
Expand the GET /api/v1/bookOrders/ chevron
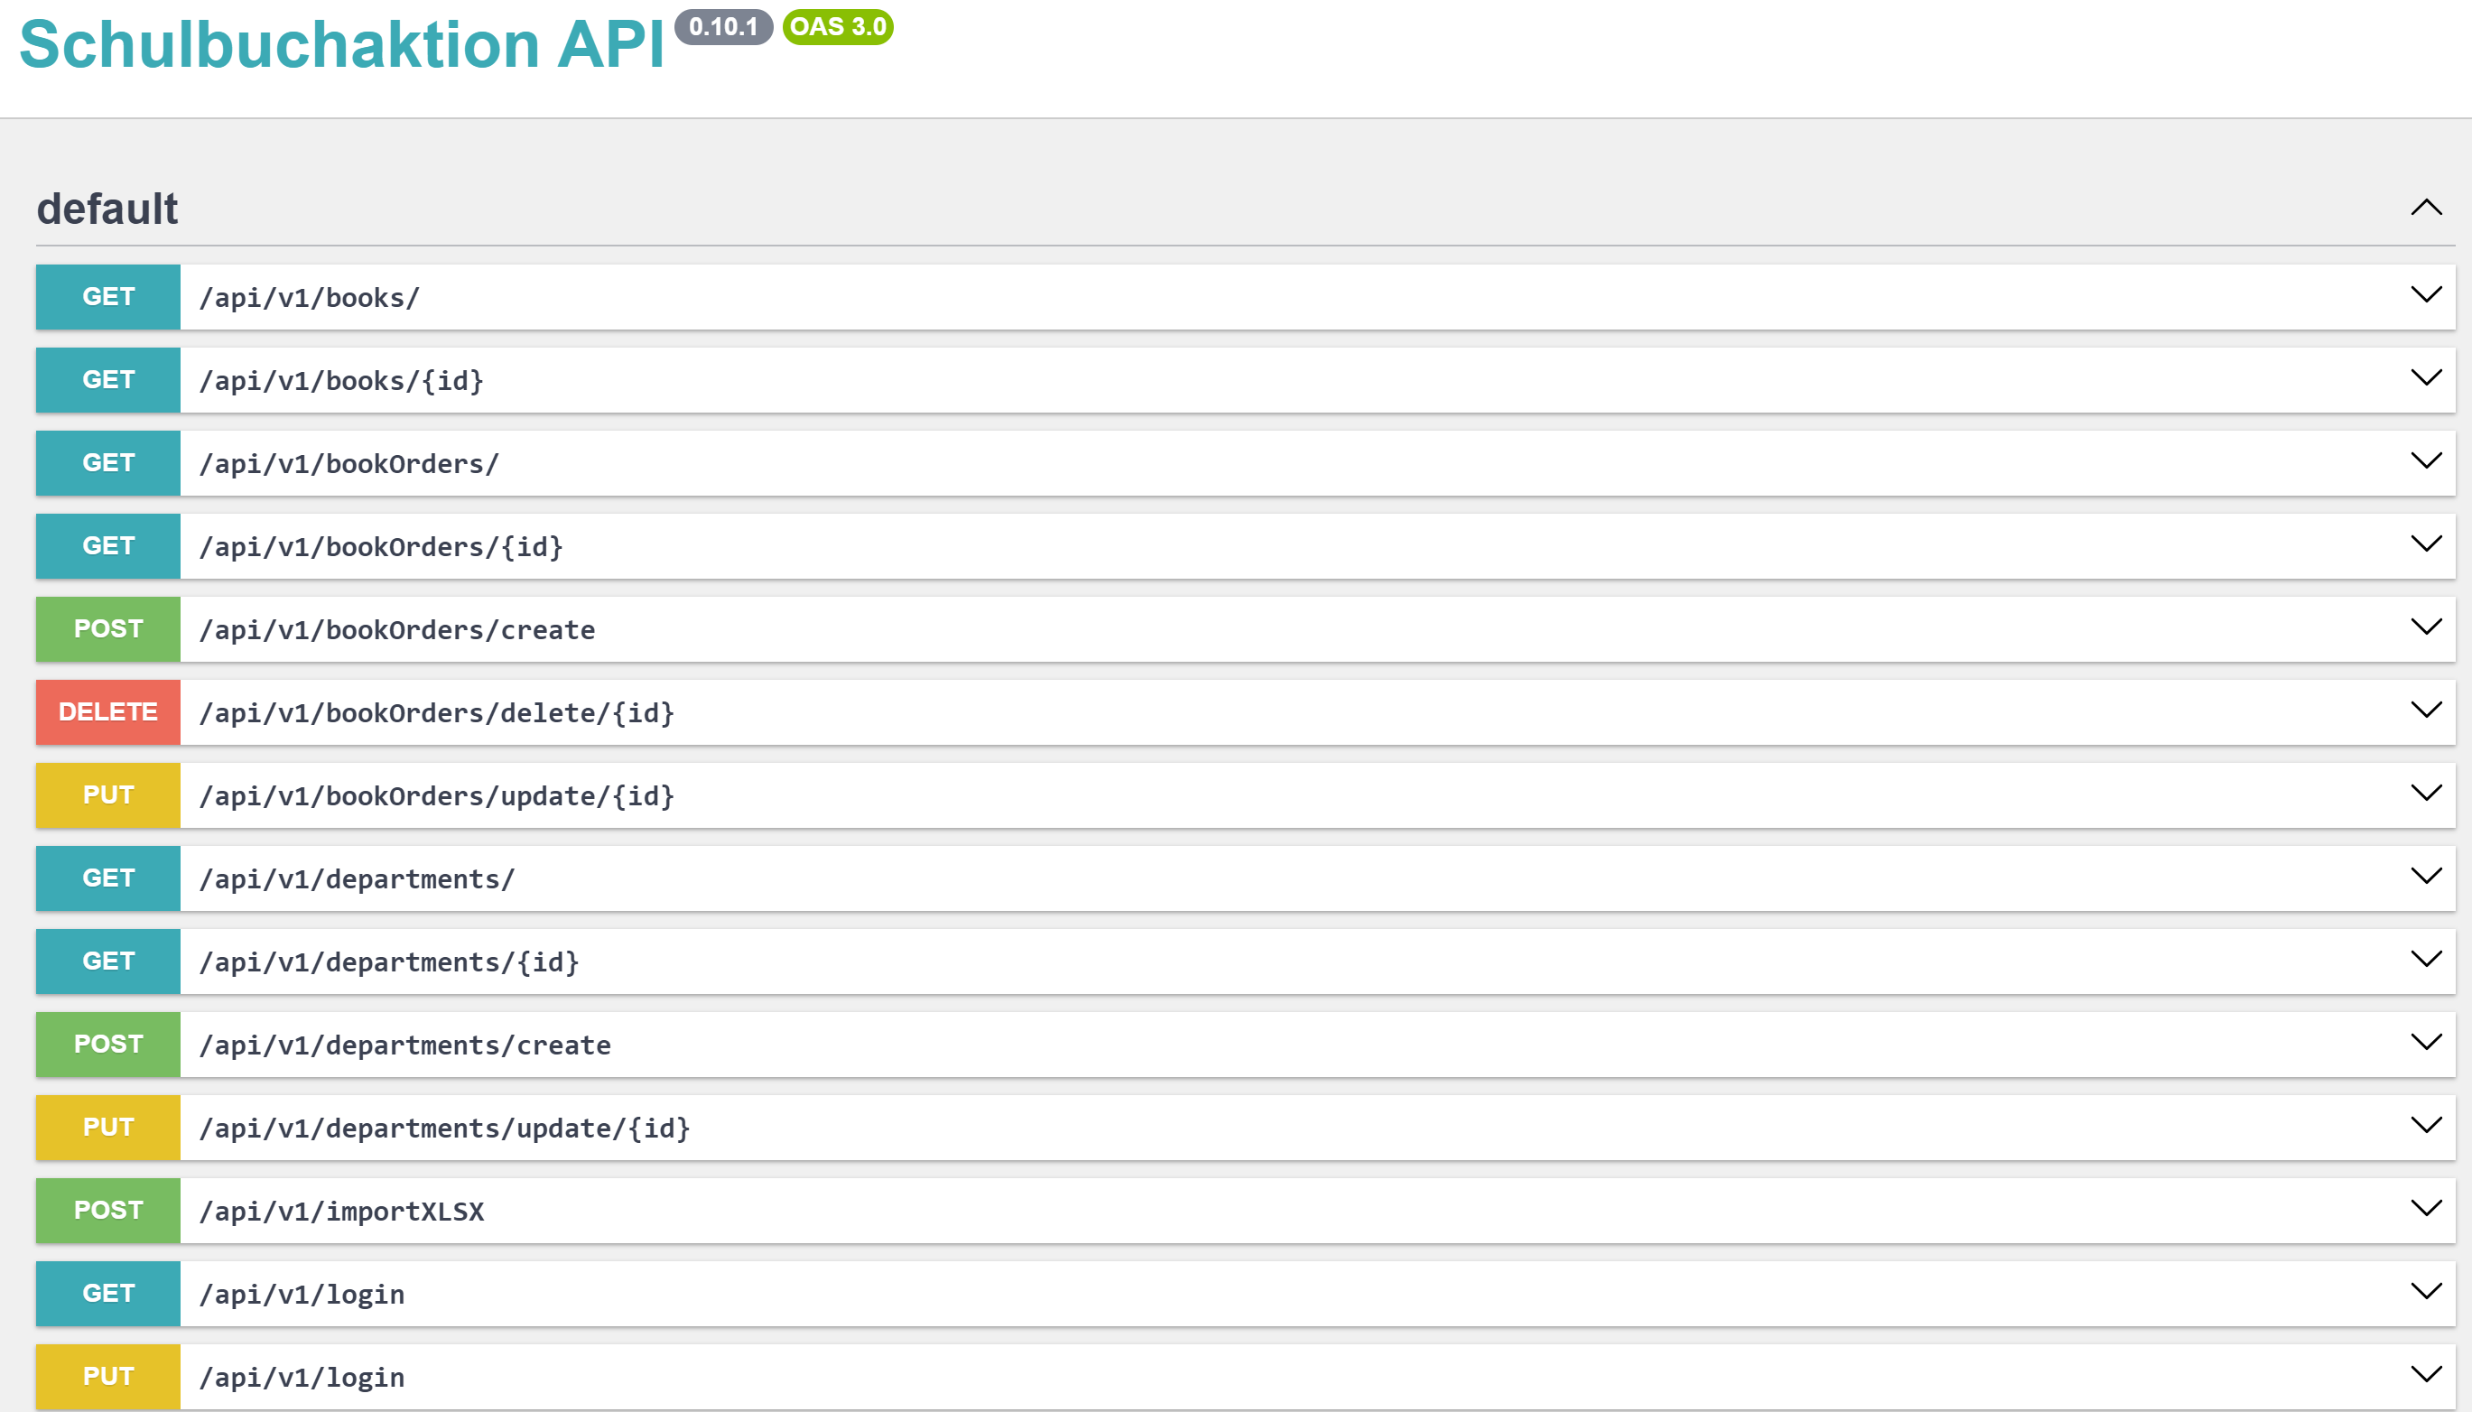[x=2425, y=460]
